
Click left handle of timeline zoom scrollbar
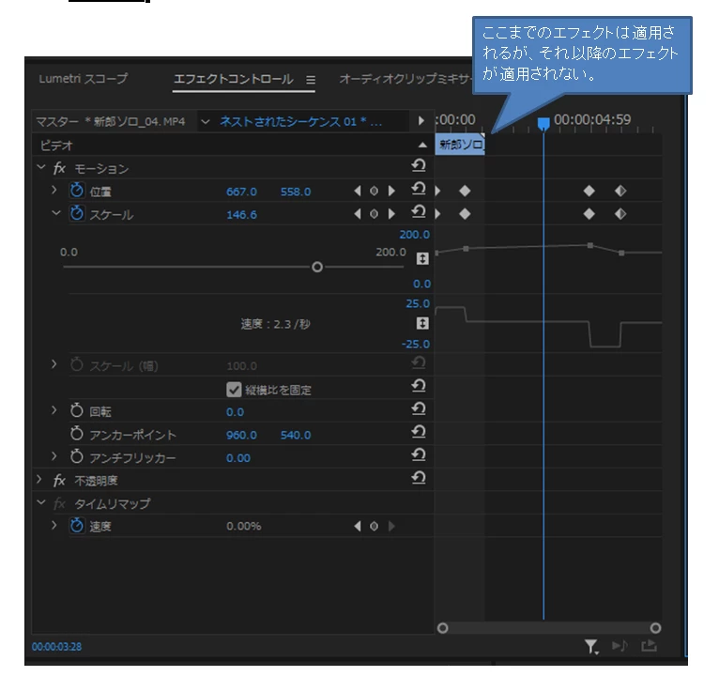click(x=442, y=628)
